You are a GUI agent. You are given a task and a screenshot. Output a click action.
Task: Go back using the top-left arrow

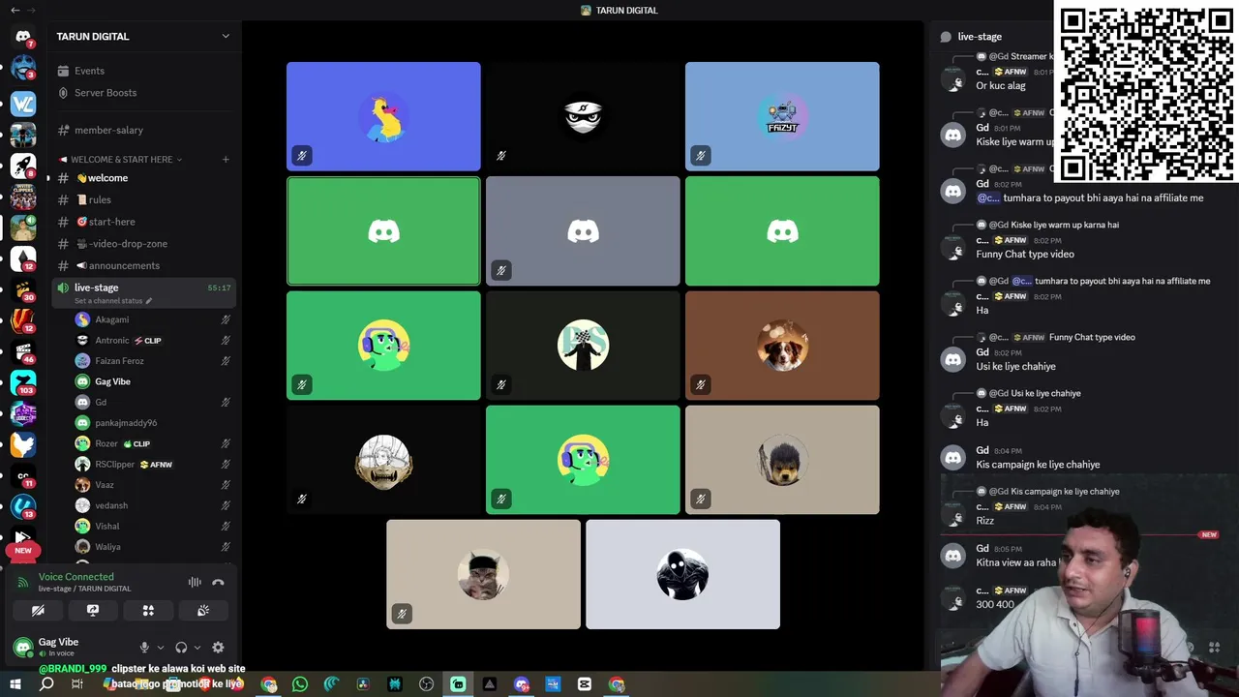[x=15, y=10]
